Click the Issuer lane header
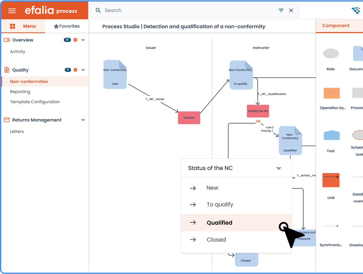 tap(151, 48)
